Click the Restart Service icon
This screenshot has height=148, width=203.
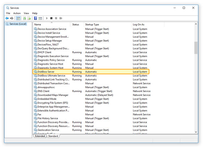coord(61,18)
